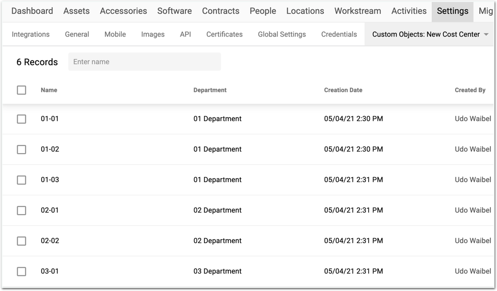Expand the Custom Objects: New Cost Center dropdown
The height and width of the screenshot is (291, 497).
(x=486, y=35)
